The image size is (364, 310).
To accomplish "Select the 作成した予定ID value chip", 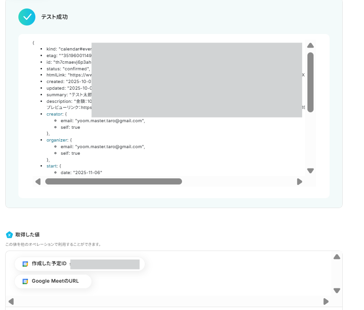I will (80, 264).
